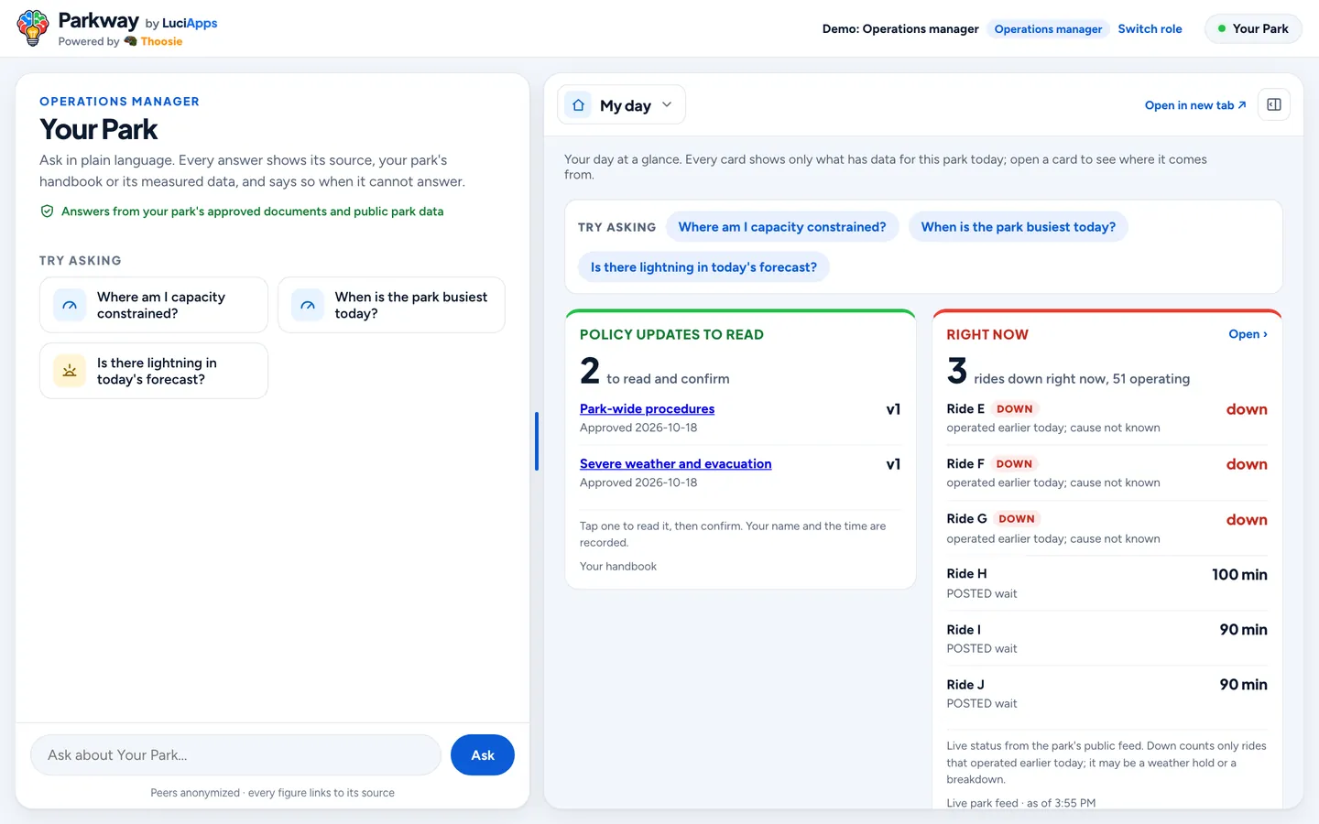Screen dimensions: 1319x824
Task: Click the right-panel 'Where am I capacity constrained?' chip
Action: [782, 227]
